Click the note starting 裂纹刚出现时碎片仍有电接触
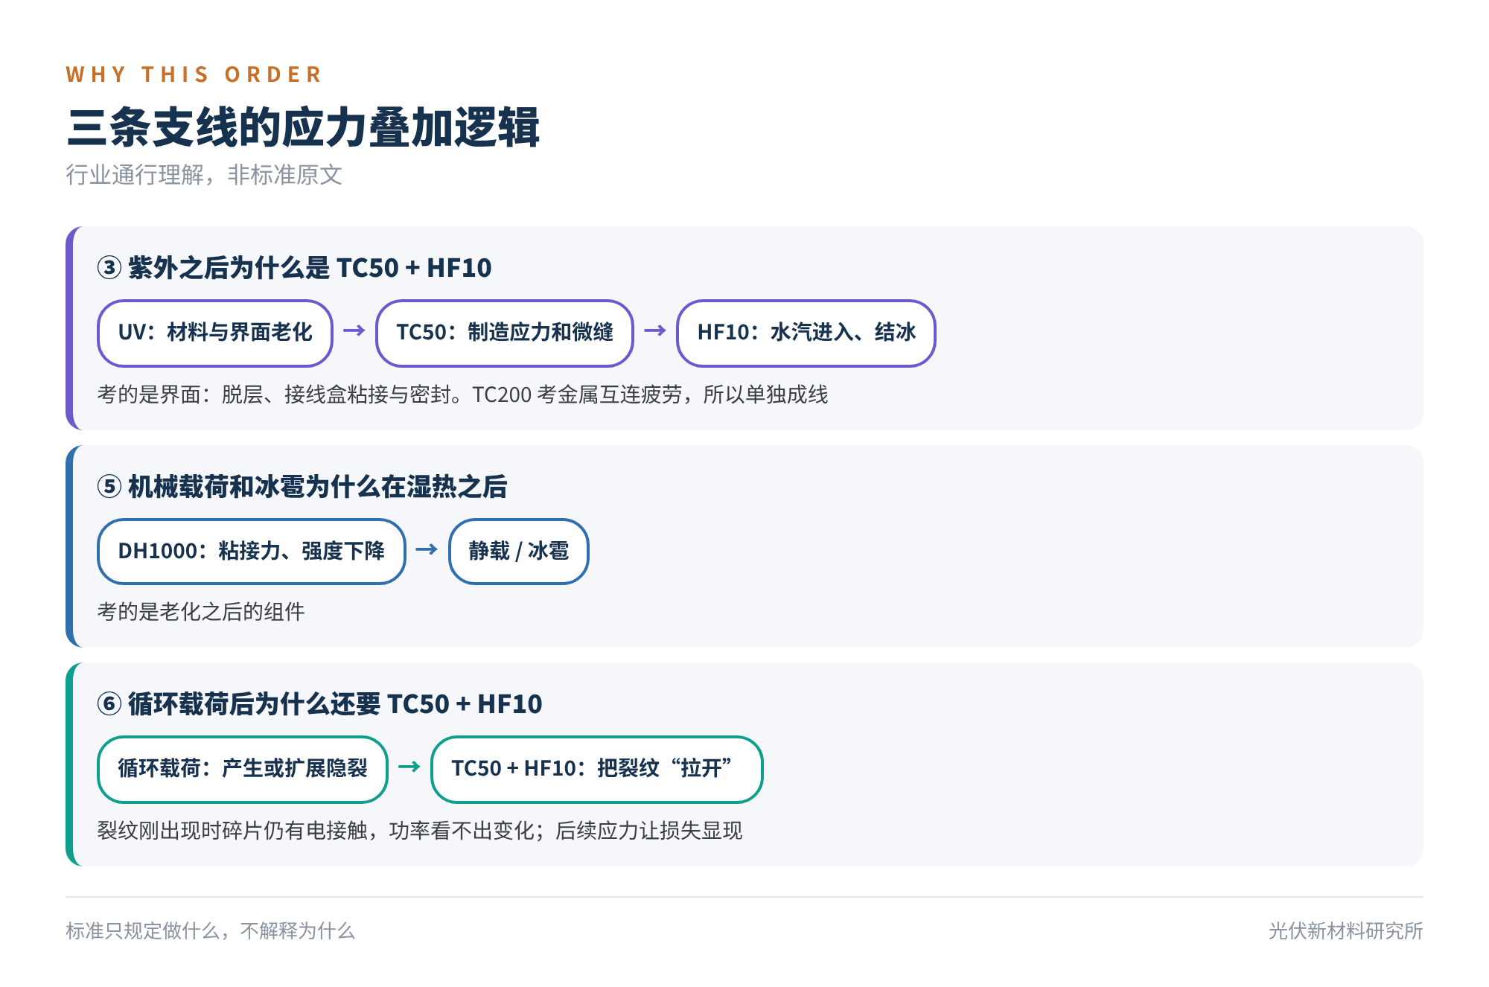Screen dimensions: 1489x987 point(420,831)
